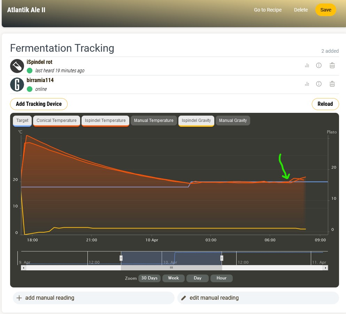This screenshot has width=346, height=314.
Task: Open the Go to Recipe link
Action: tap(268, 10)
